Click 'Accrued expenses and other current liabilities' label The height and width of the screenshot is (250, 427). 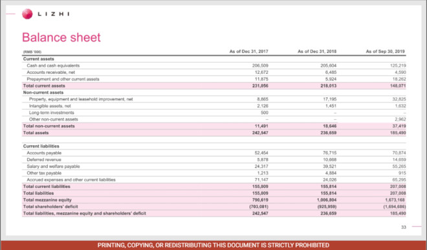point(71,179)
